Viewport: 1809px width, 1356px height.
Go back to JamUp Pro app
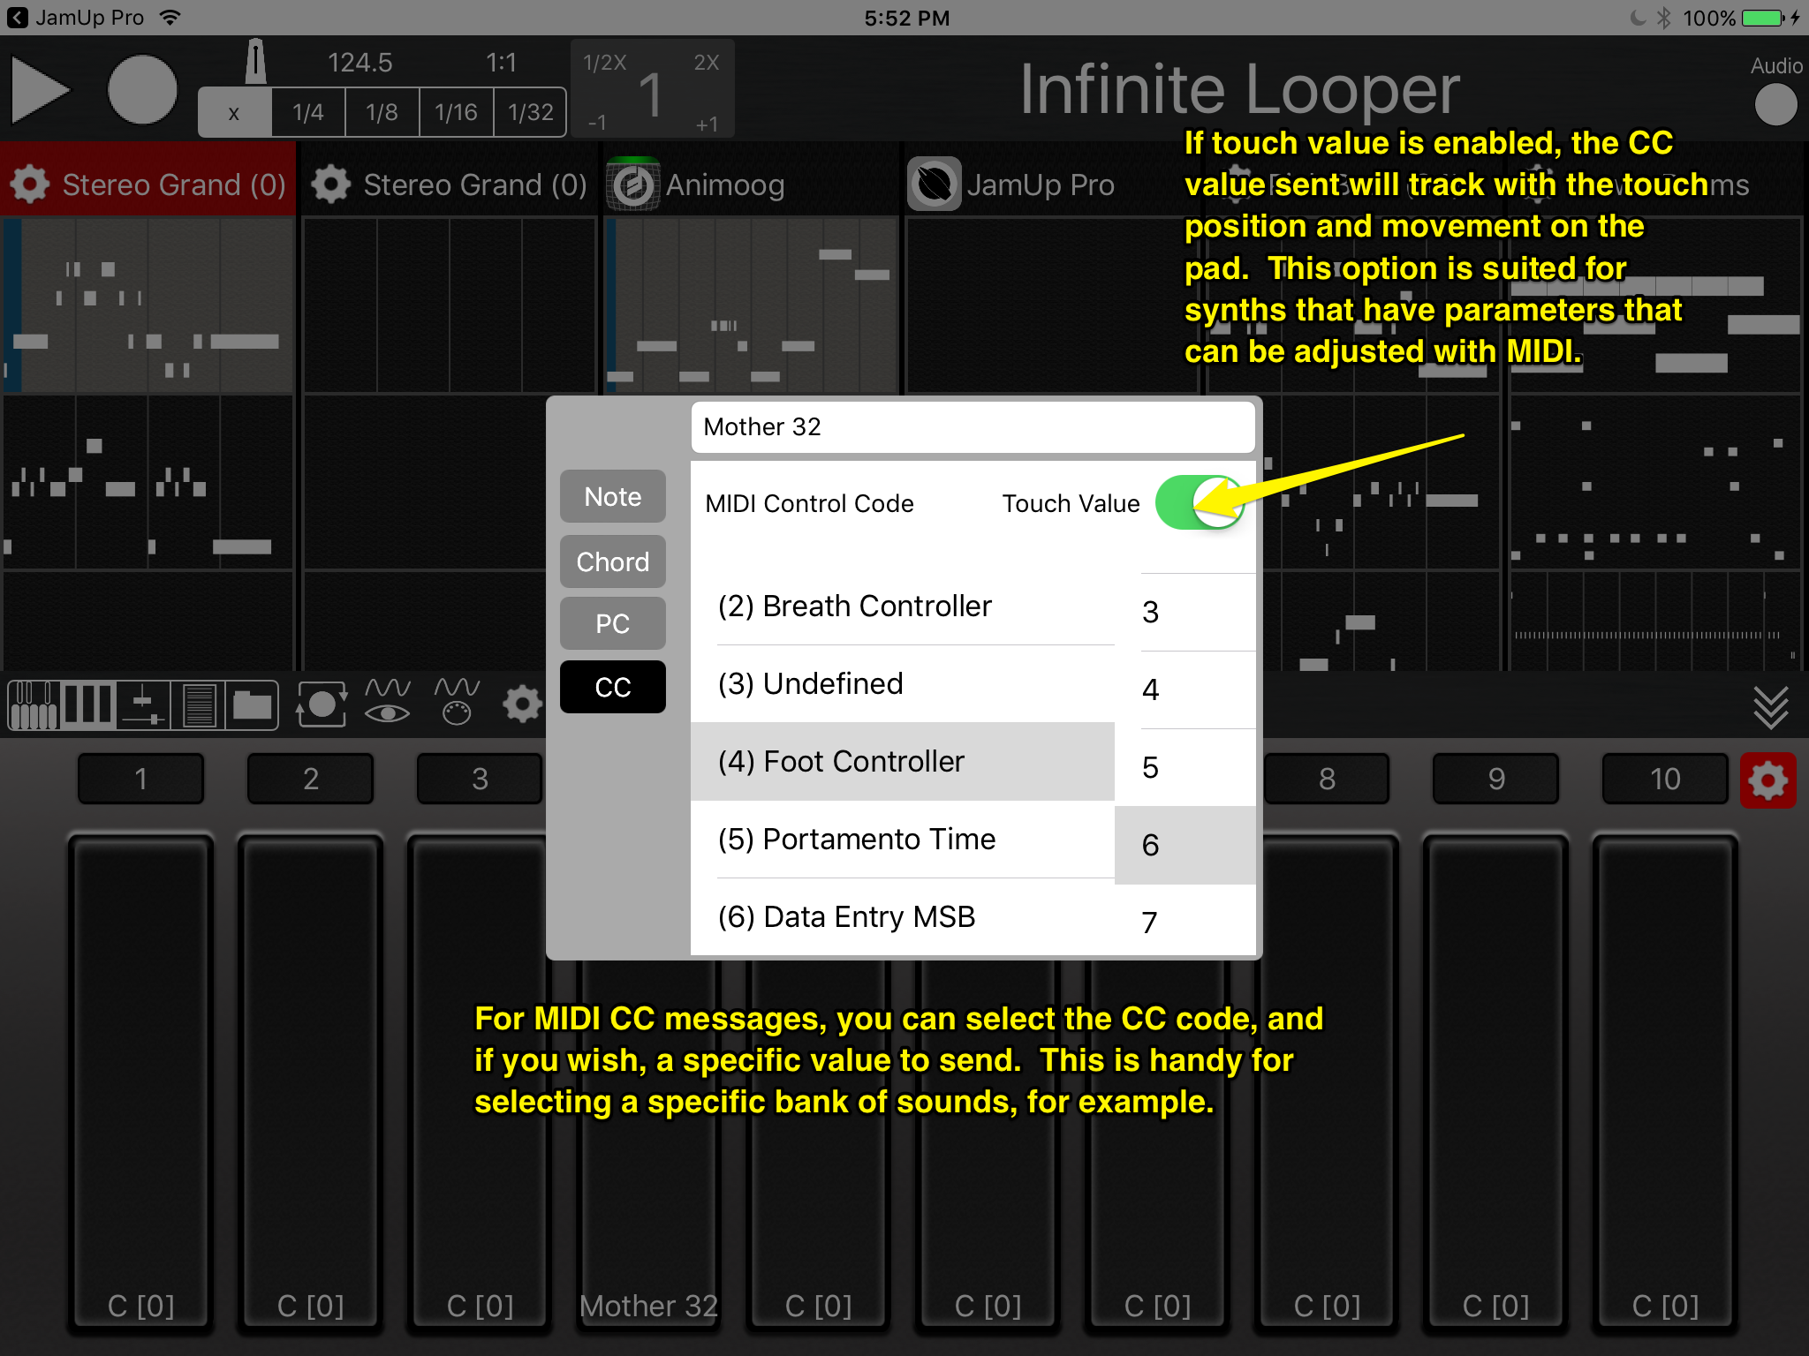point(78,18)
